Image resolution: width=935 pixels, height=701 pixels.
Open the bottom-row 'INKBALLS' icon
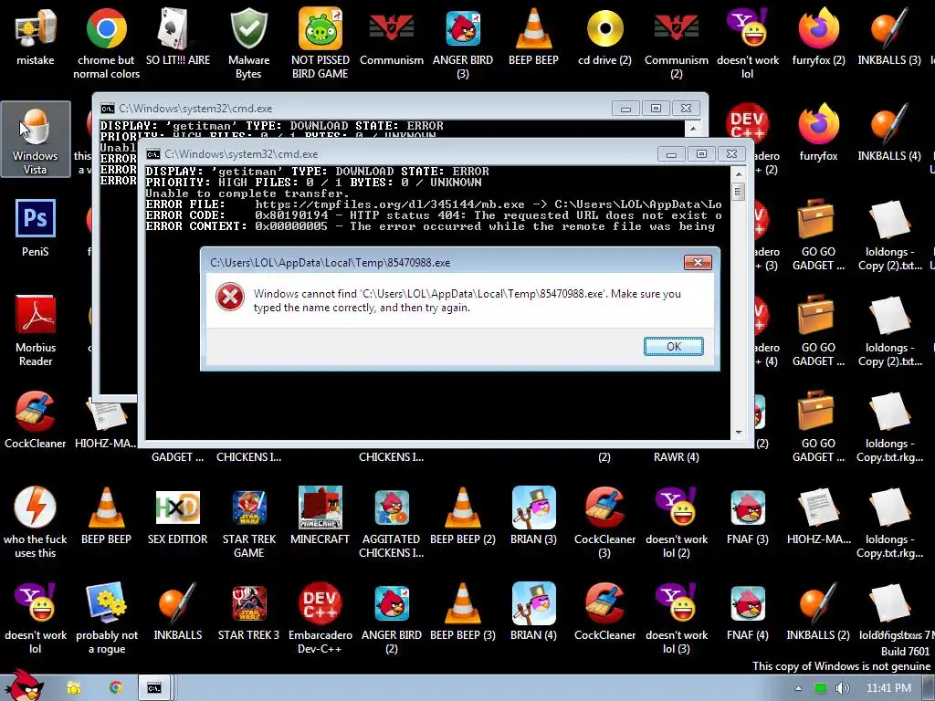click(178, 612)
